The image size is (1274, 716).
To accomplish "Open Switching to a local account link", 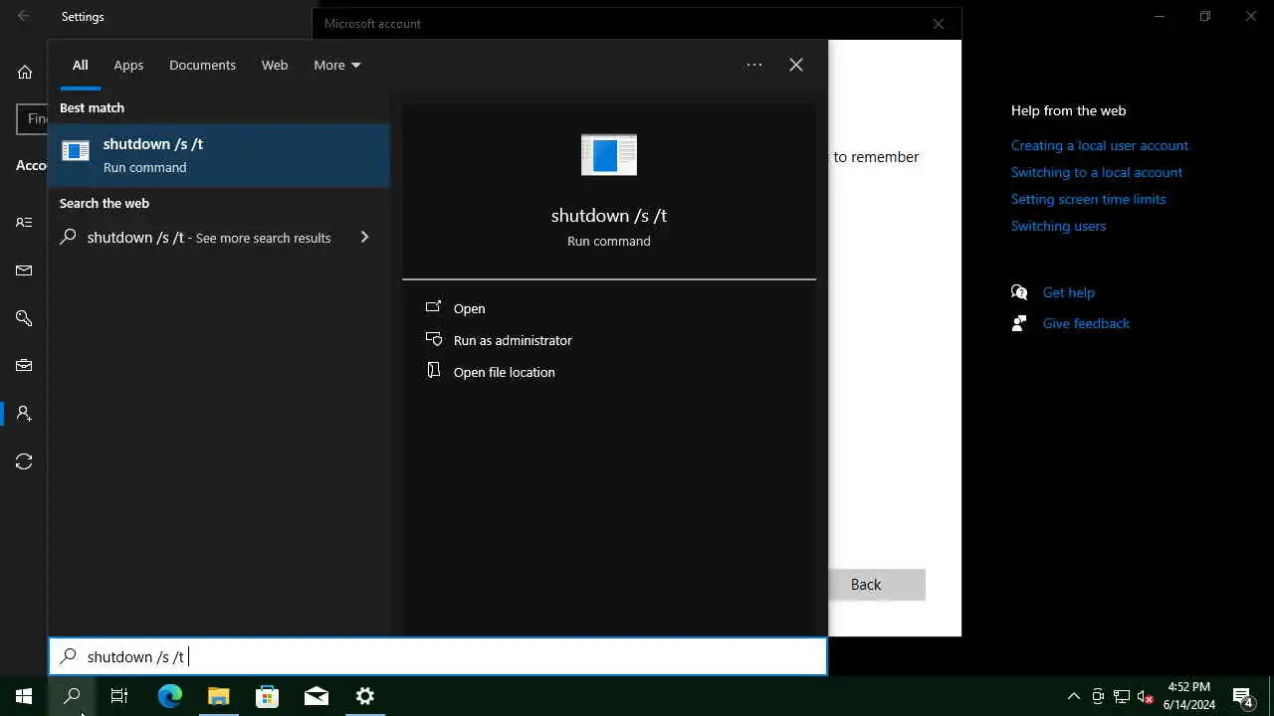I will coord(1096,172).
